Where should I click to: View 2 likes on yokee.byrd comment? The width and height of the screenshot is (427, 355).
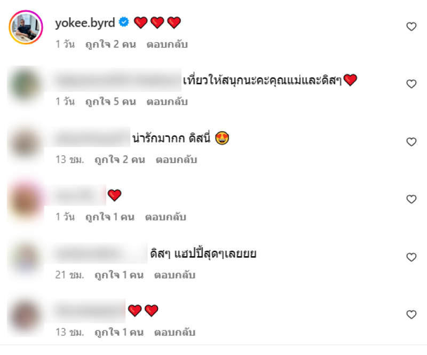pyautogui.click(x=110, y=44)
